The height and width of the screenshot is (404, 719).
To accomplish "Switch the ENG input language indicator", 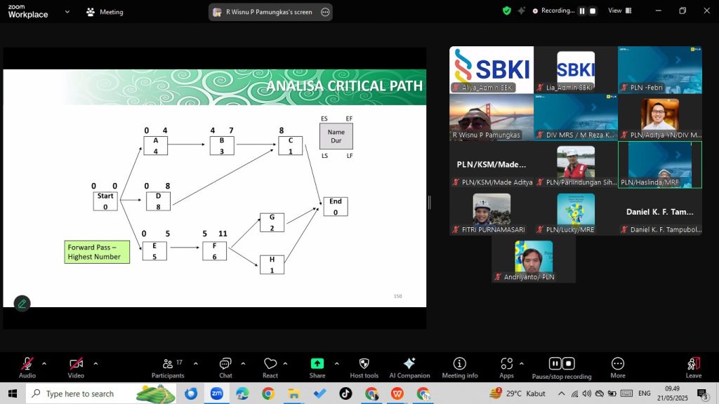I will pos(645,393).
